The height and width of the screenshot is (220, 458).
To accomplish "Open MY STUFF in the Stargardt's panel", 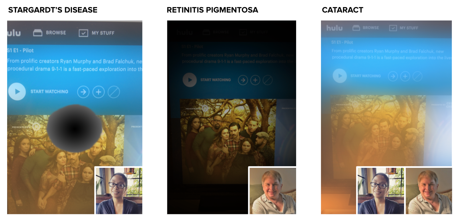I will [97, 33].
